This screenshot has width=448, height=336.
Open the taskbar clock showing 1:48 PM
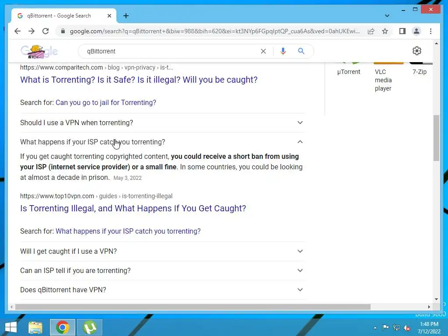429,328
